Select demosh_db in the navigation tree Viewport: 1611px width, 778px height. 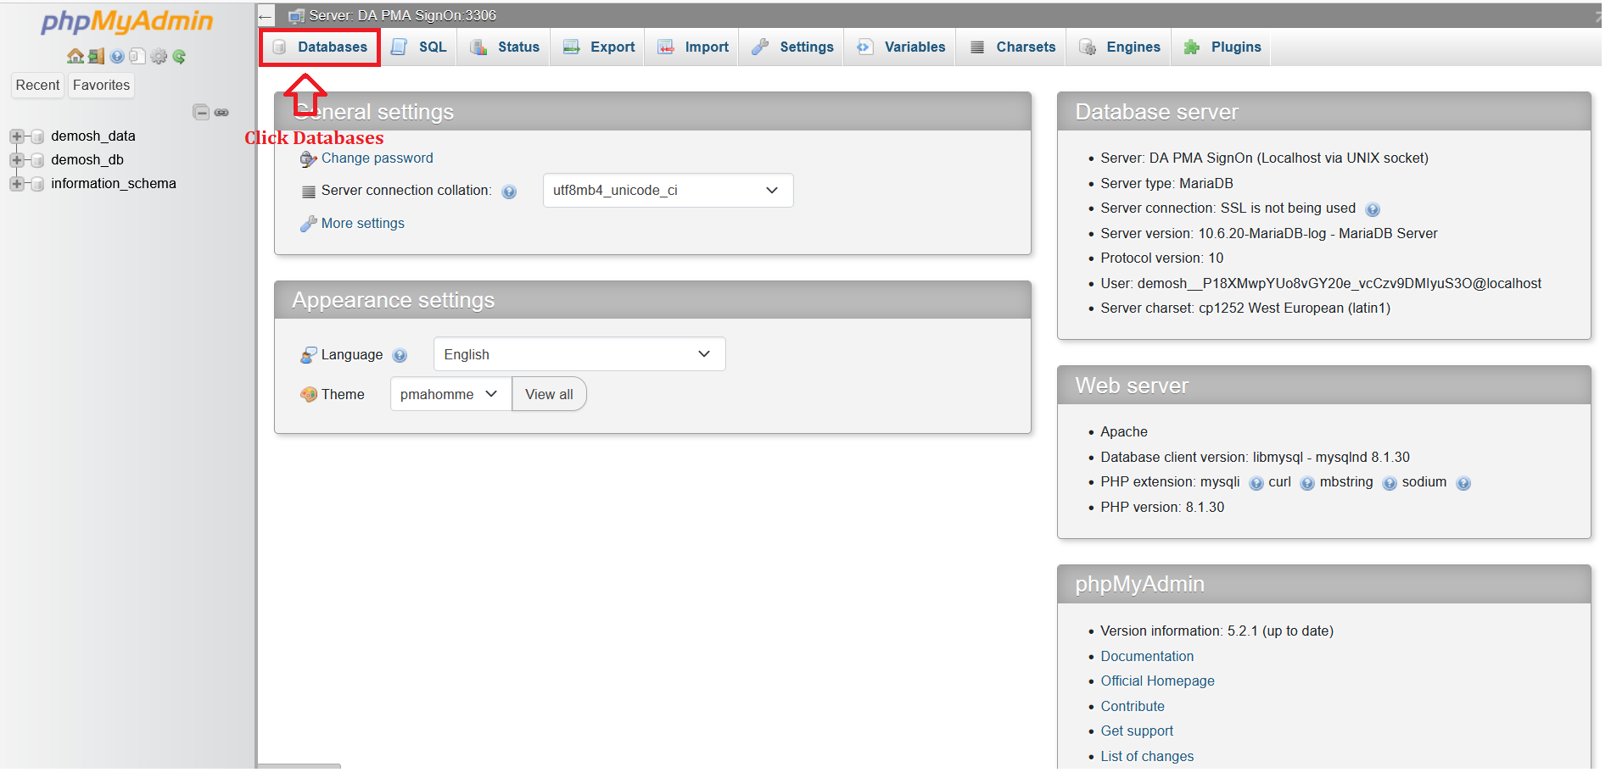(87, 159)
